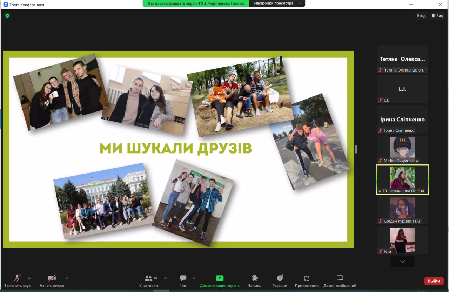Open Настройки просмотра view options dropdown
Image resolution: width=449 pixels, height=292 pixels.
(x=277, y=3)
